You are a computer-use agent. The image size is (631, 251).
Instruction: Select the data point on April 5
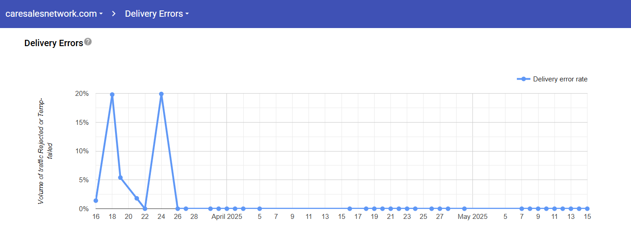tap(260, 208)
